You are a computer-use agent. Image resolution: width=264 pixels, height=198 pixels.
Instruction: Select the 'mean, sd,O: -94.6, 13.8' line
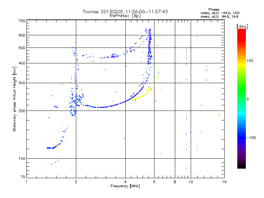220,13
